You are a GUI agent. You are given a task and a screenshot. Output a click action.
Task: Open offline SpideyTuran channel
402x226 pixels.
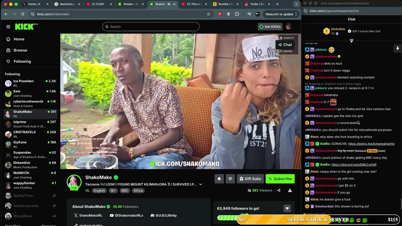[30, 196]
